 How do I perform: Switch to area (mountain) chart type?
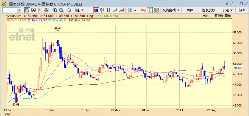click(x=121, y=10)
